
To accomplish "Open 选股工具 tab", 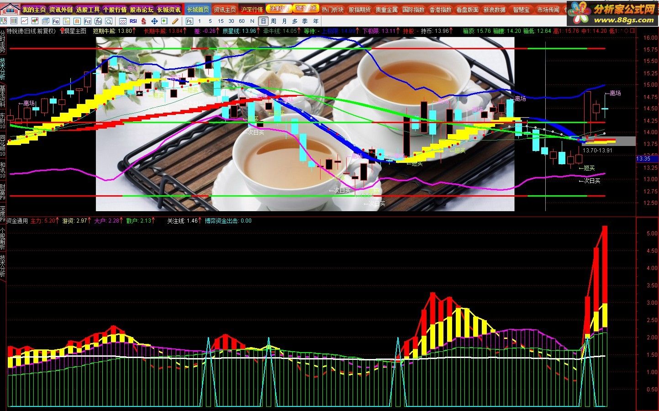I will 88,9.
